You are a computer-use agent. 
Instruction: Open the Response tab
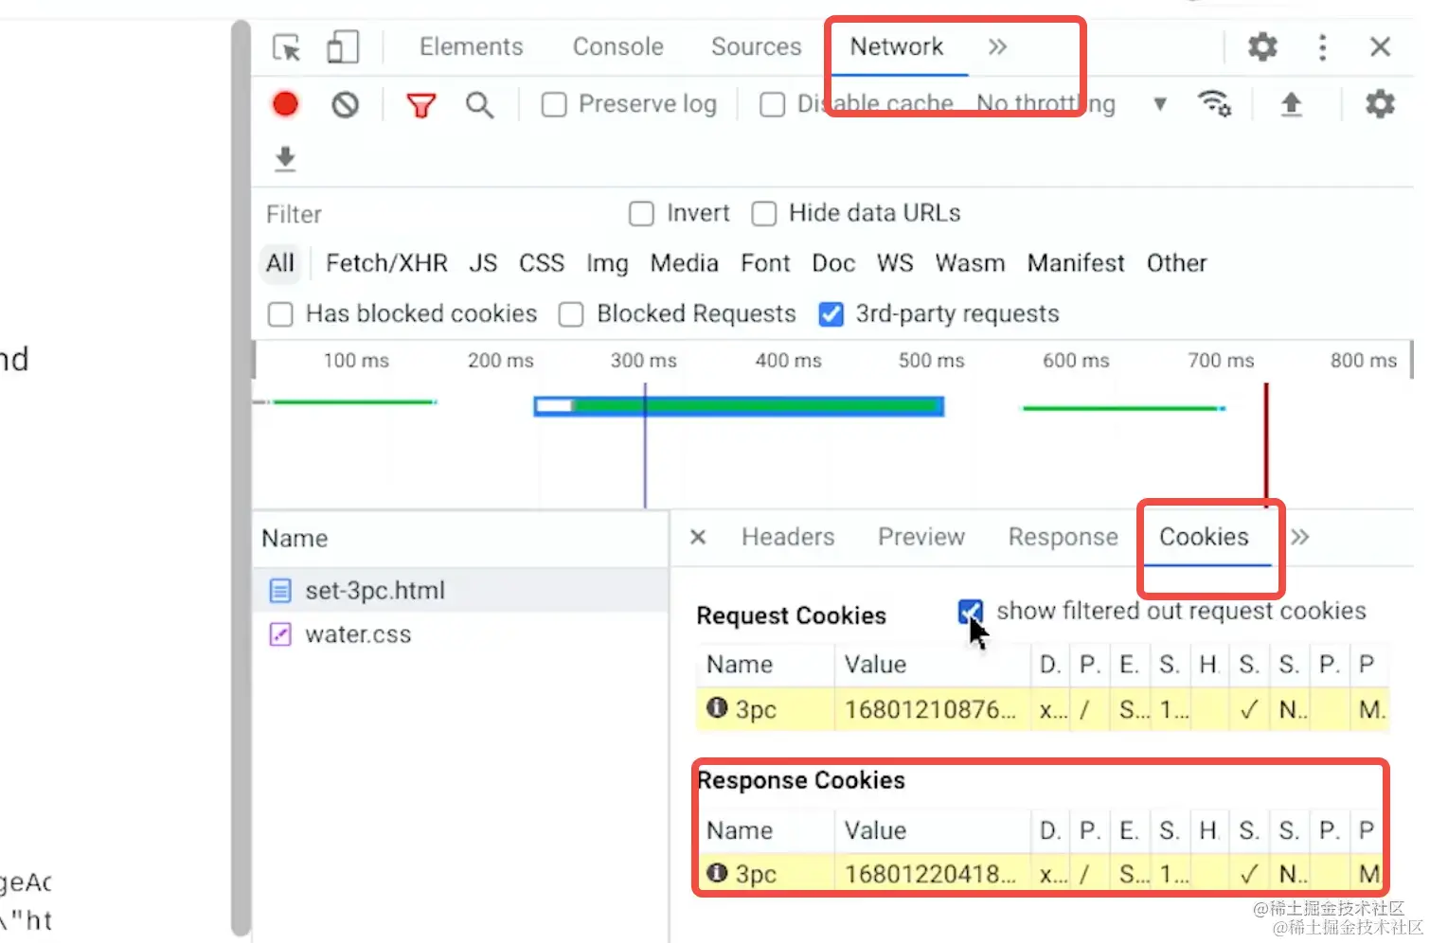coord(1063,537)
